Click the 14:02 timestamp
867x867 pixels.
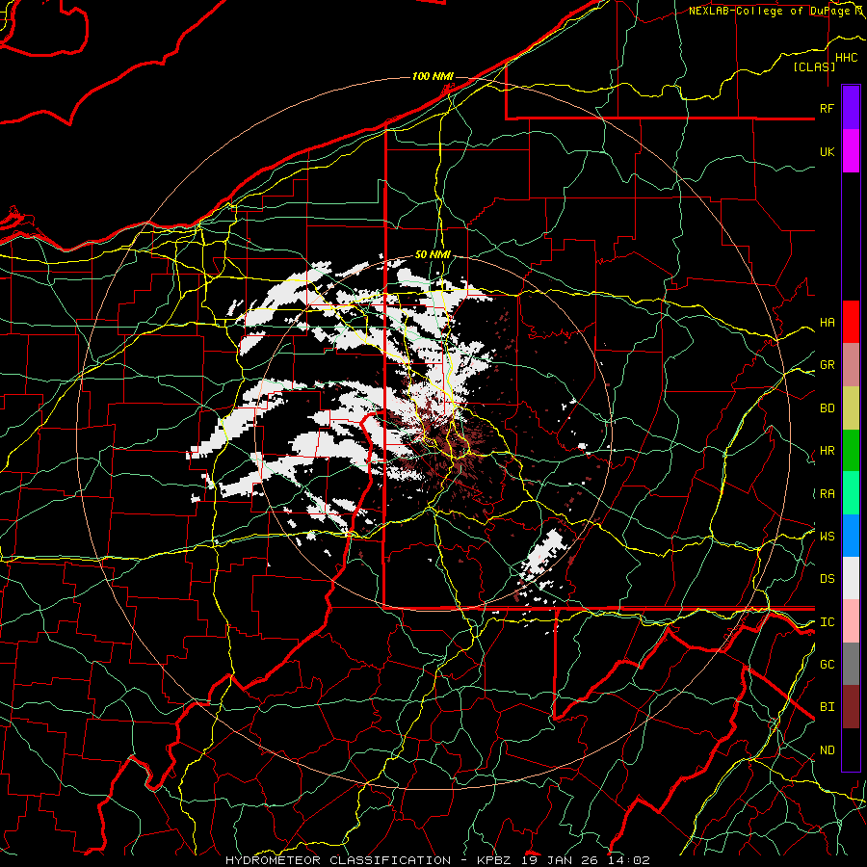point(630,860)
